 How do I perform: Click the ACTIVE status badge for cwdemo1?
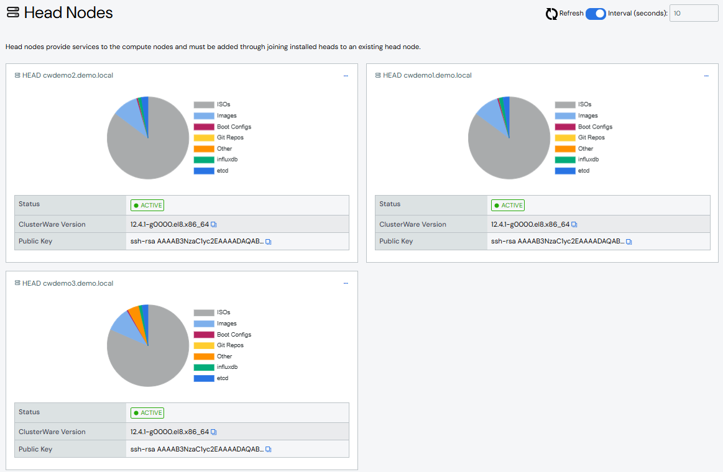[x=508, y=206]
